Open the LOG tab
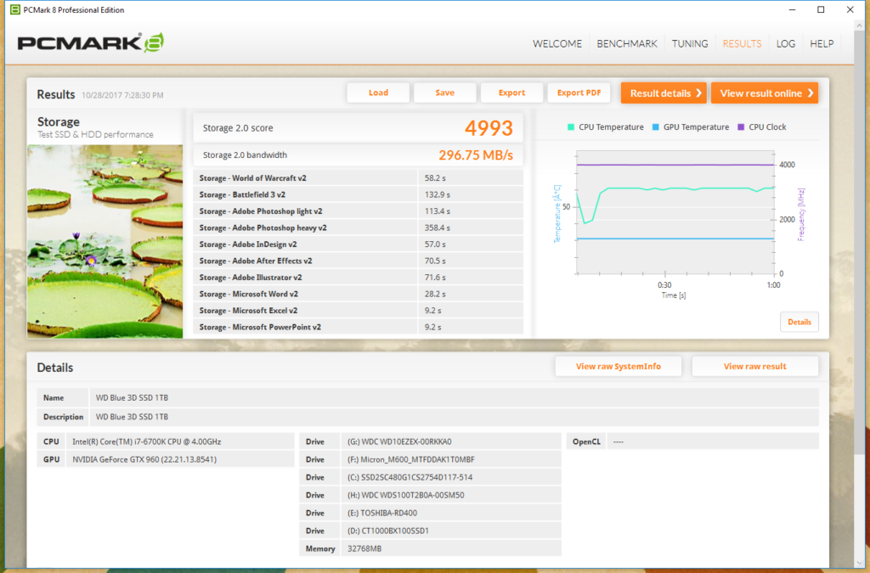870x573 pixels. 786,43
